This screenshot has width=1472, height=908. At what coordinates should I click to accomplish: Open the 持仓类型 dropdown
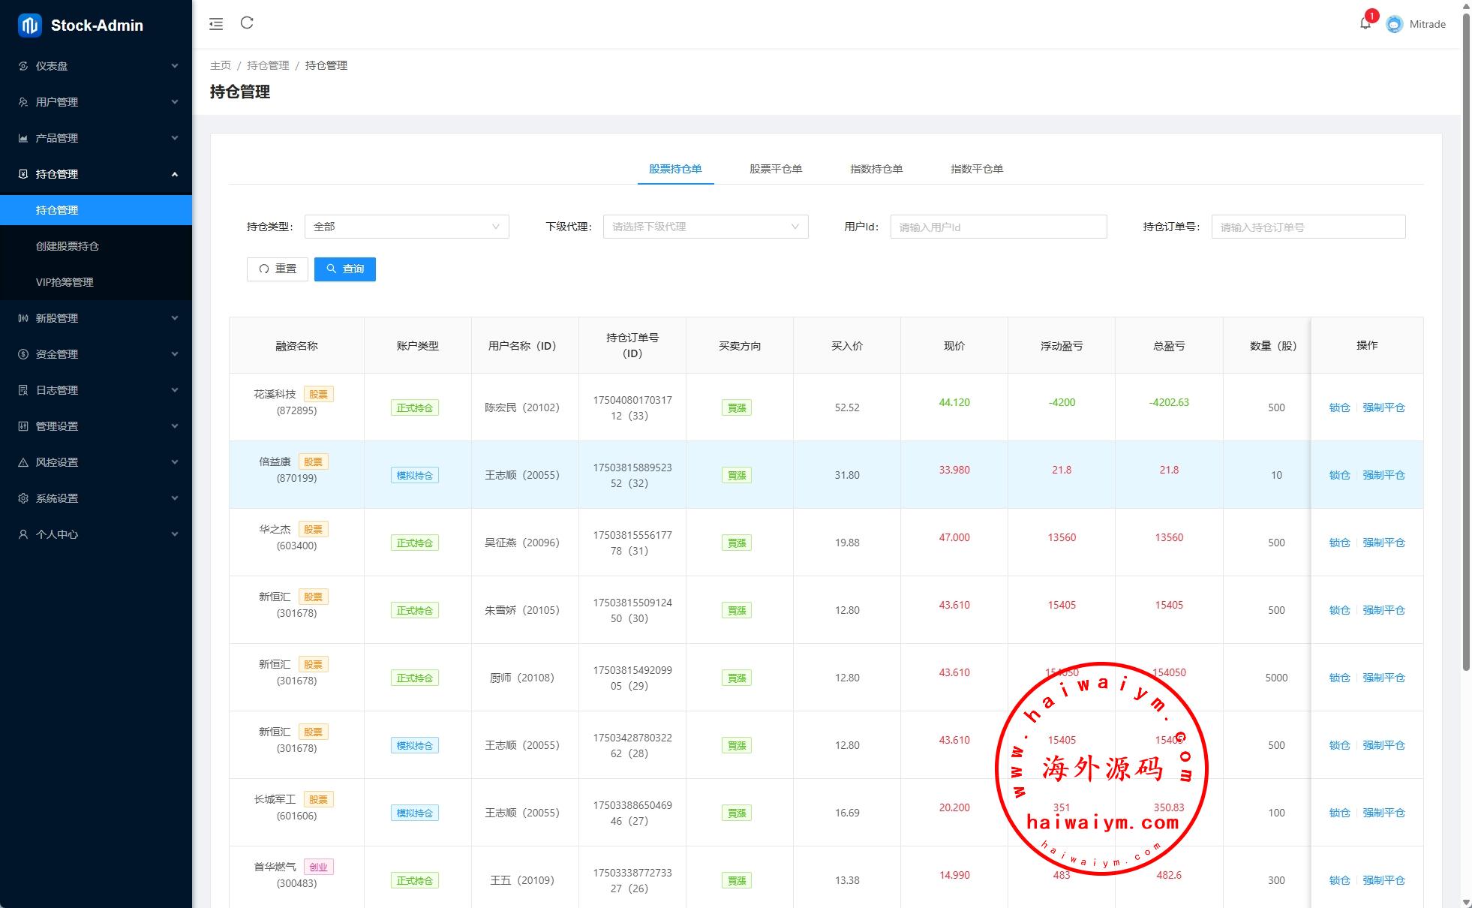[x=406, y=227]
